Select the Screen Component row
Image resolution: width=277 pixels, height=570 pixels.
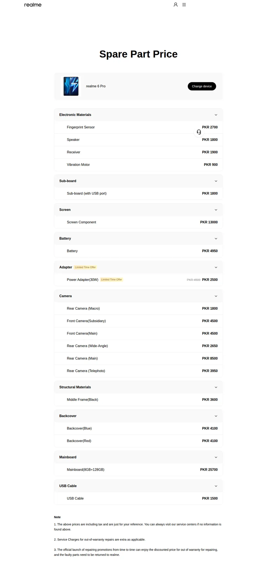pos(138,222)
